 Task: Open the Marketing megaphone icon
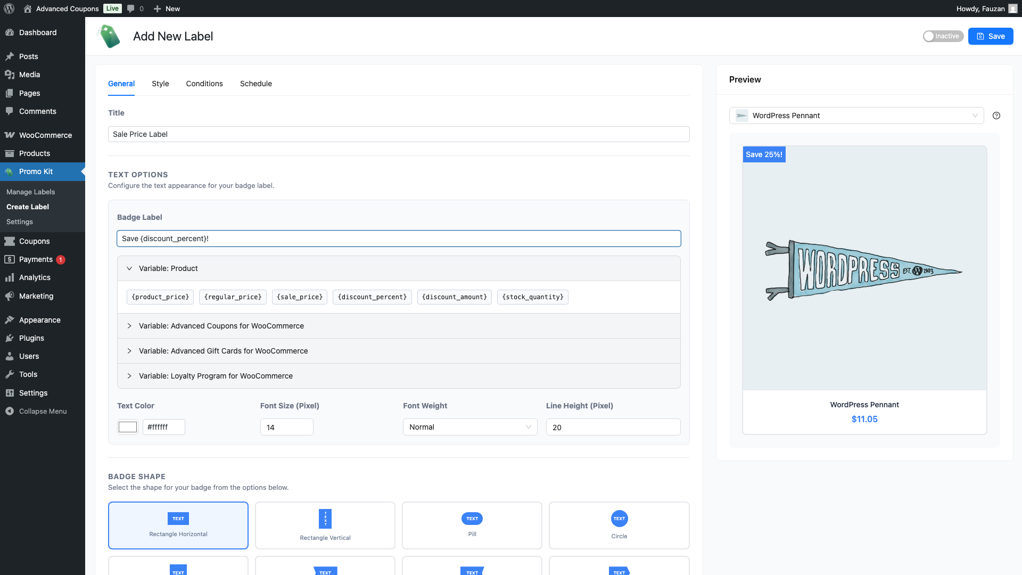(x=10, y=296)
